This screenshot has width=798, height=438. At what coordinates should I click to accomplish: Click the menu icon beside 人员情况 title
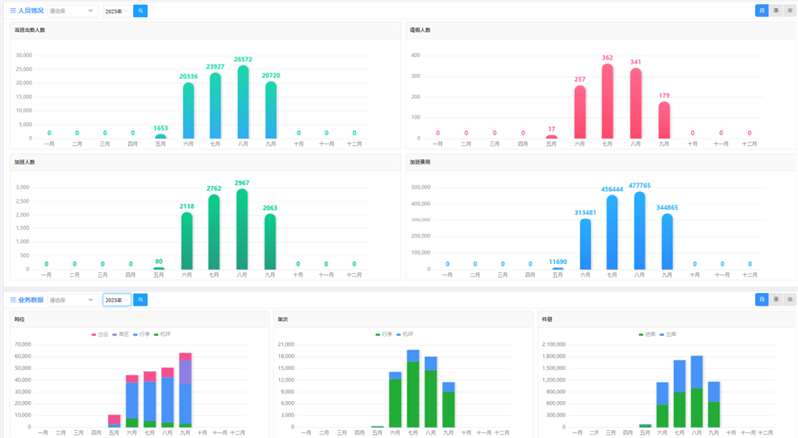point(13,10)
